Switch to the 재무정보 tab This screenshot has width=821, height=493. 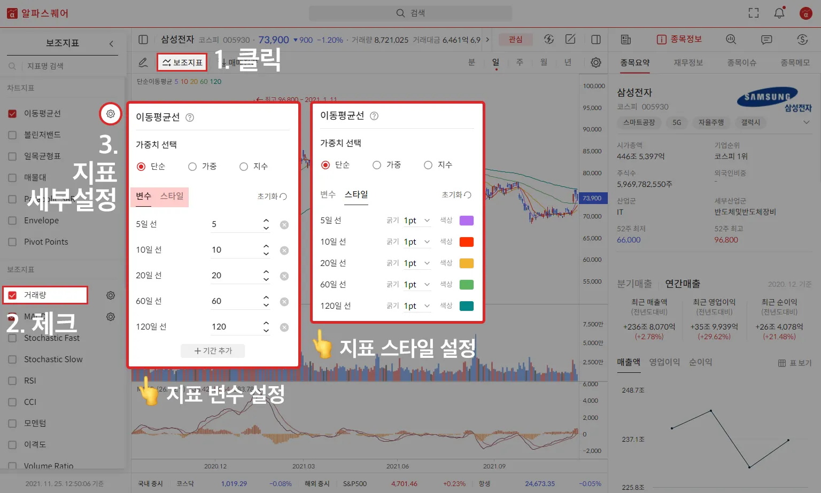click(x=688, y=62)
